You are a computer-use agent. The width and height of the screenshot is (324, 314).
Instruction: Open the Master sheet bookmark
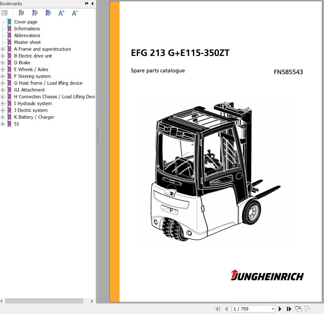[x=27, y=42]
